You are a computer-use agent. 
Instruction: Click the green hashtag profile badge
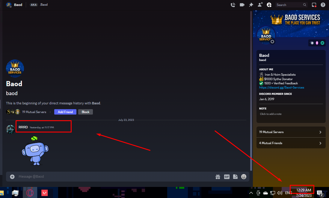(x=322, y=43)
